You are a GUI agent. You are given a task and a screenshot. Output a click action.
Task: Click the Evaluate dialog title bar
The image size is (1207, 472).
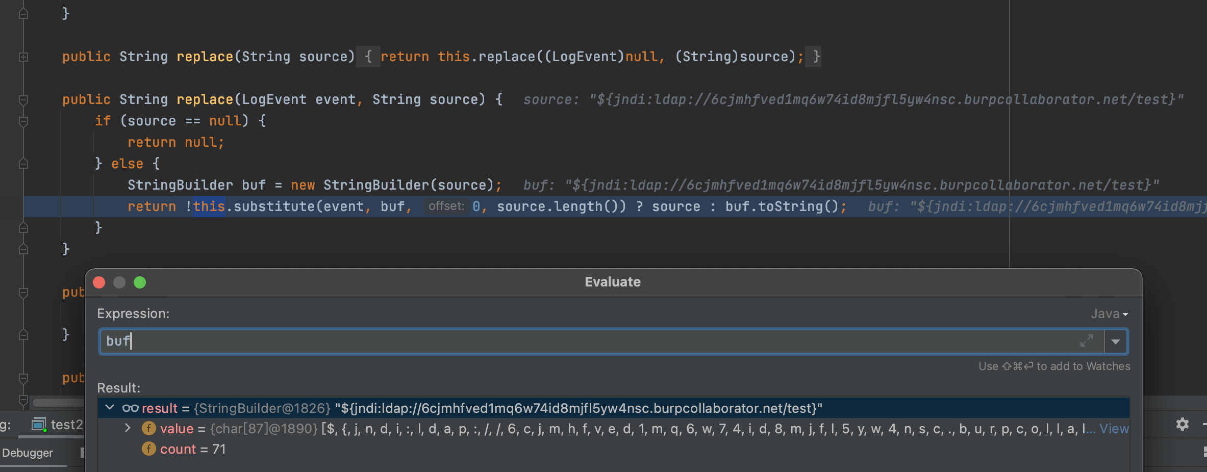pos(613,282)
